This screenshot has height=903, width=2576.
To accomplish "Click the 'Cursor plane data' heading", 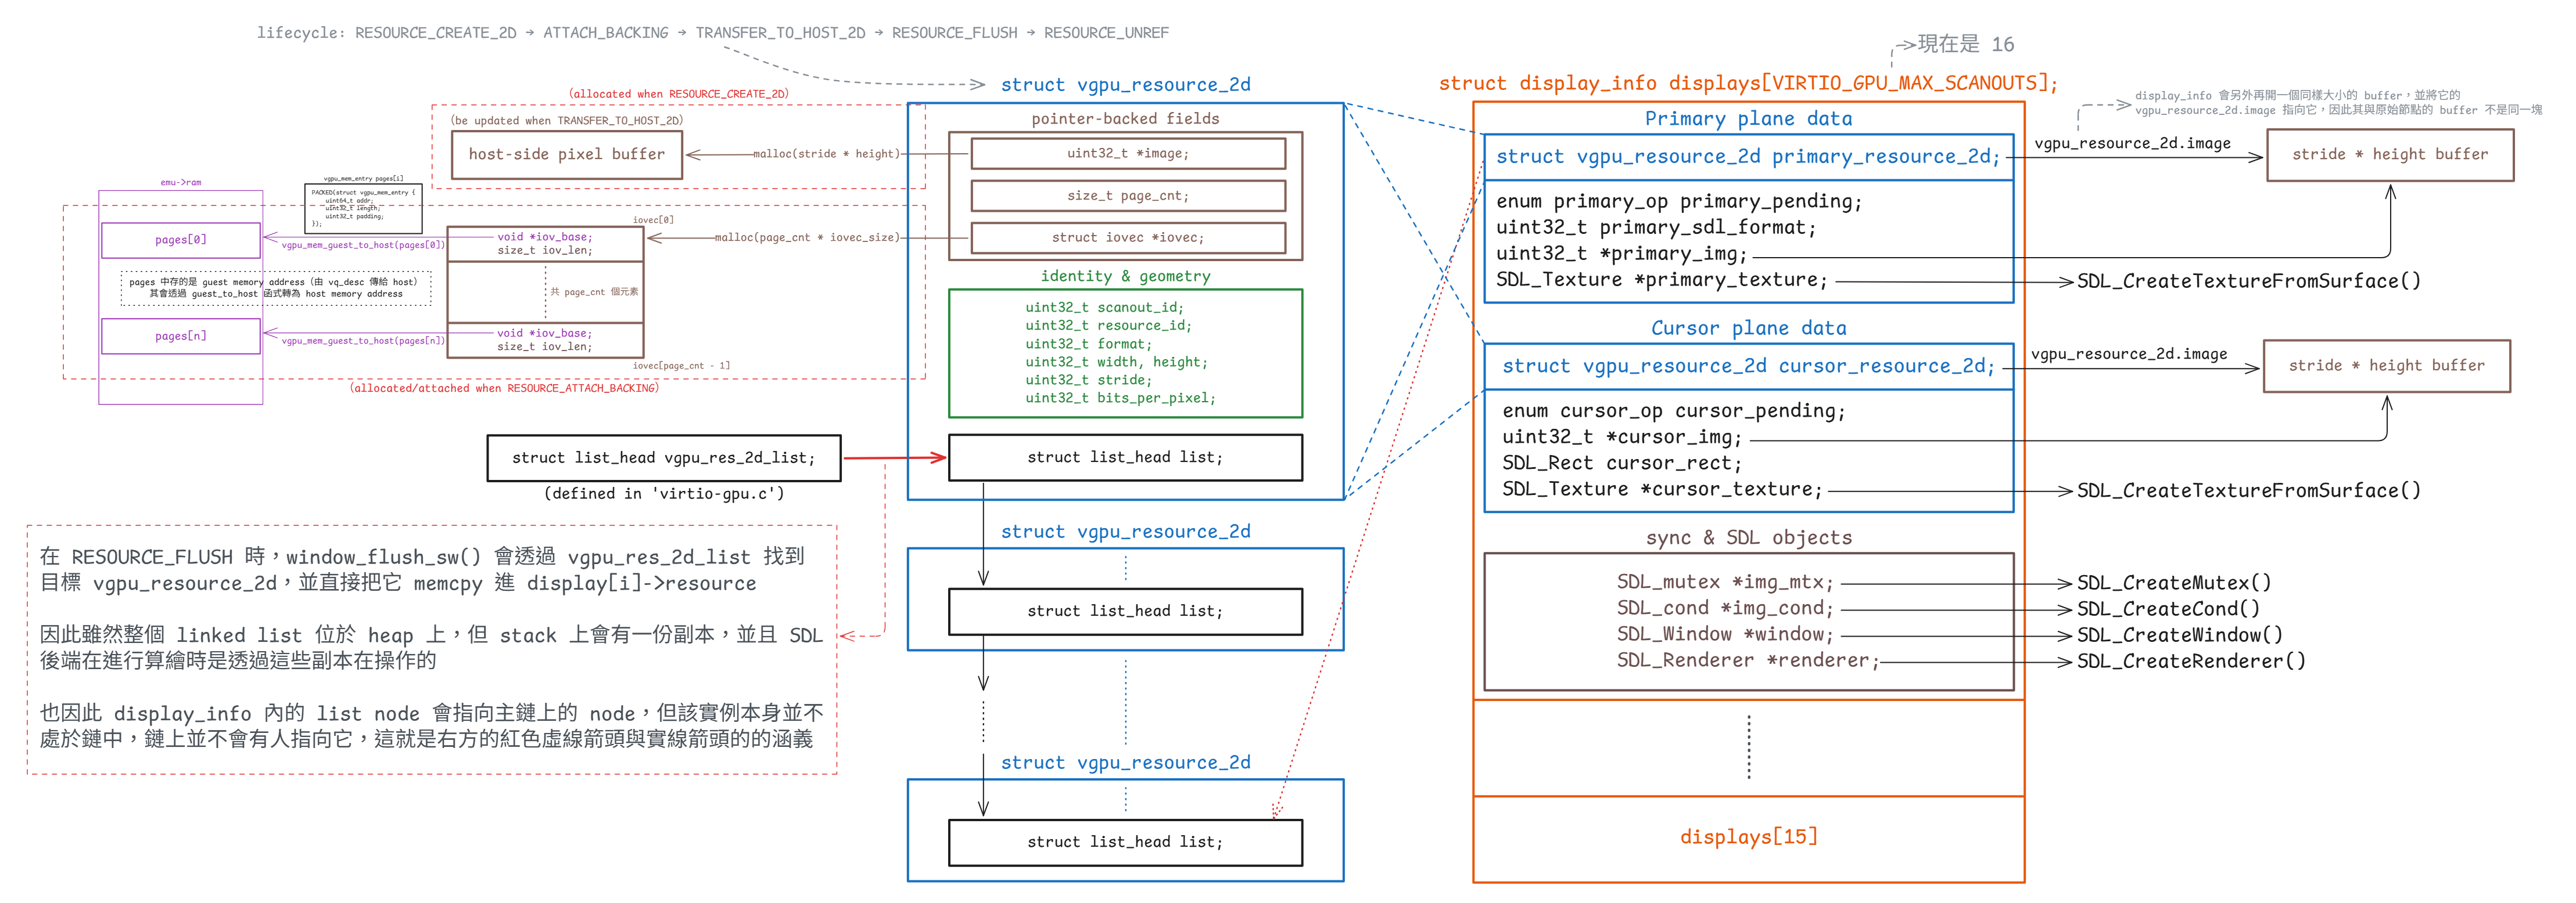I will 1748,328.
